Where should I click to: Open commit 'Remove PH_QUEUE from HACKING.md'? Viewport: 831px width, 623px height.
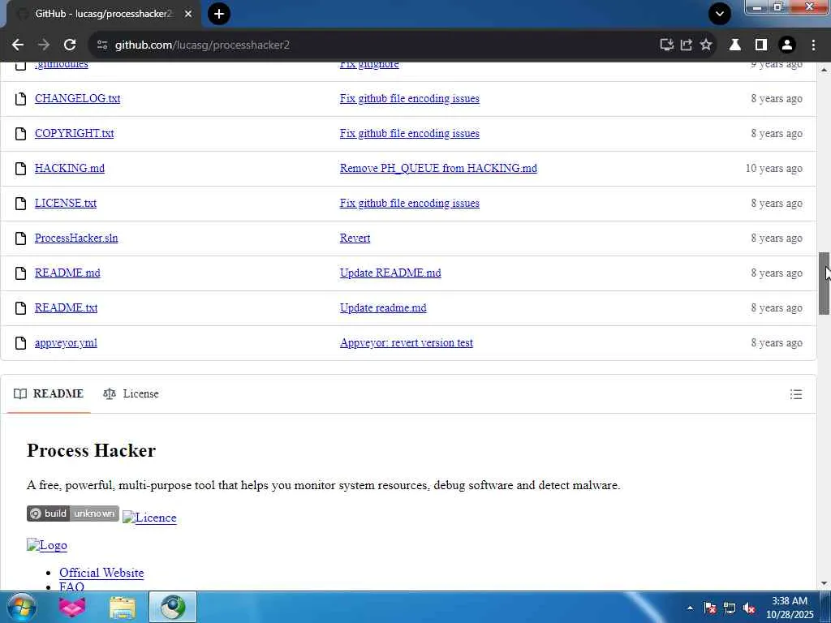tap(438, 169)
